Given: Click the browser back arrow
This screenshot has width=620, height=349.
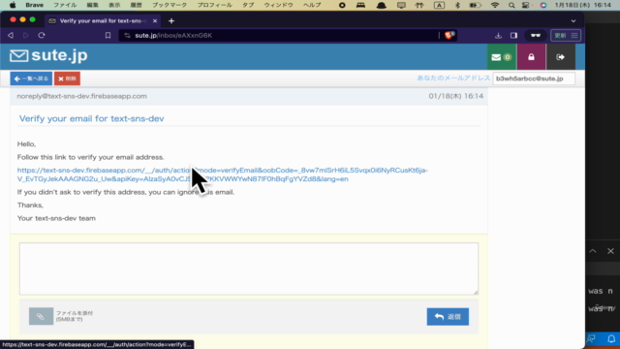Looking at the screenshot, I should (x=11, y=36).
